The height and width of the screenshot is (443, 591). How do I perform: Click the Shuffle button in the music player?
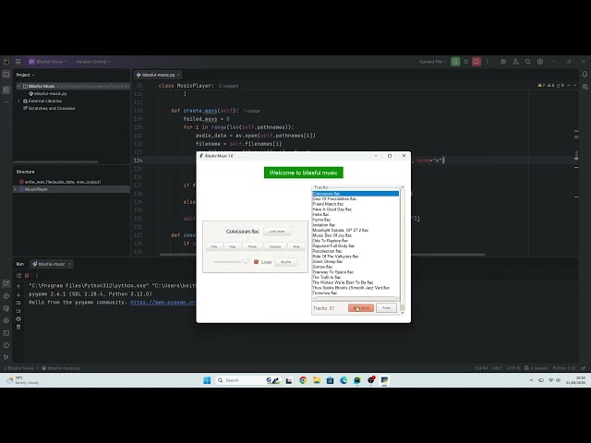pyautogui.click(x=285, y=262)
